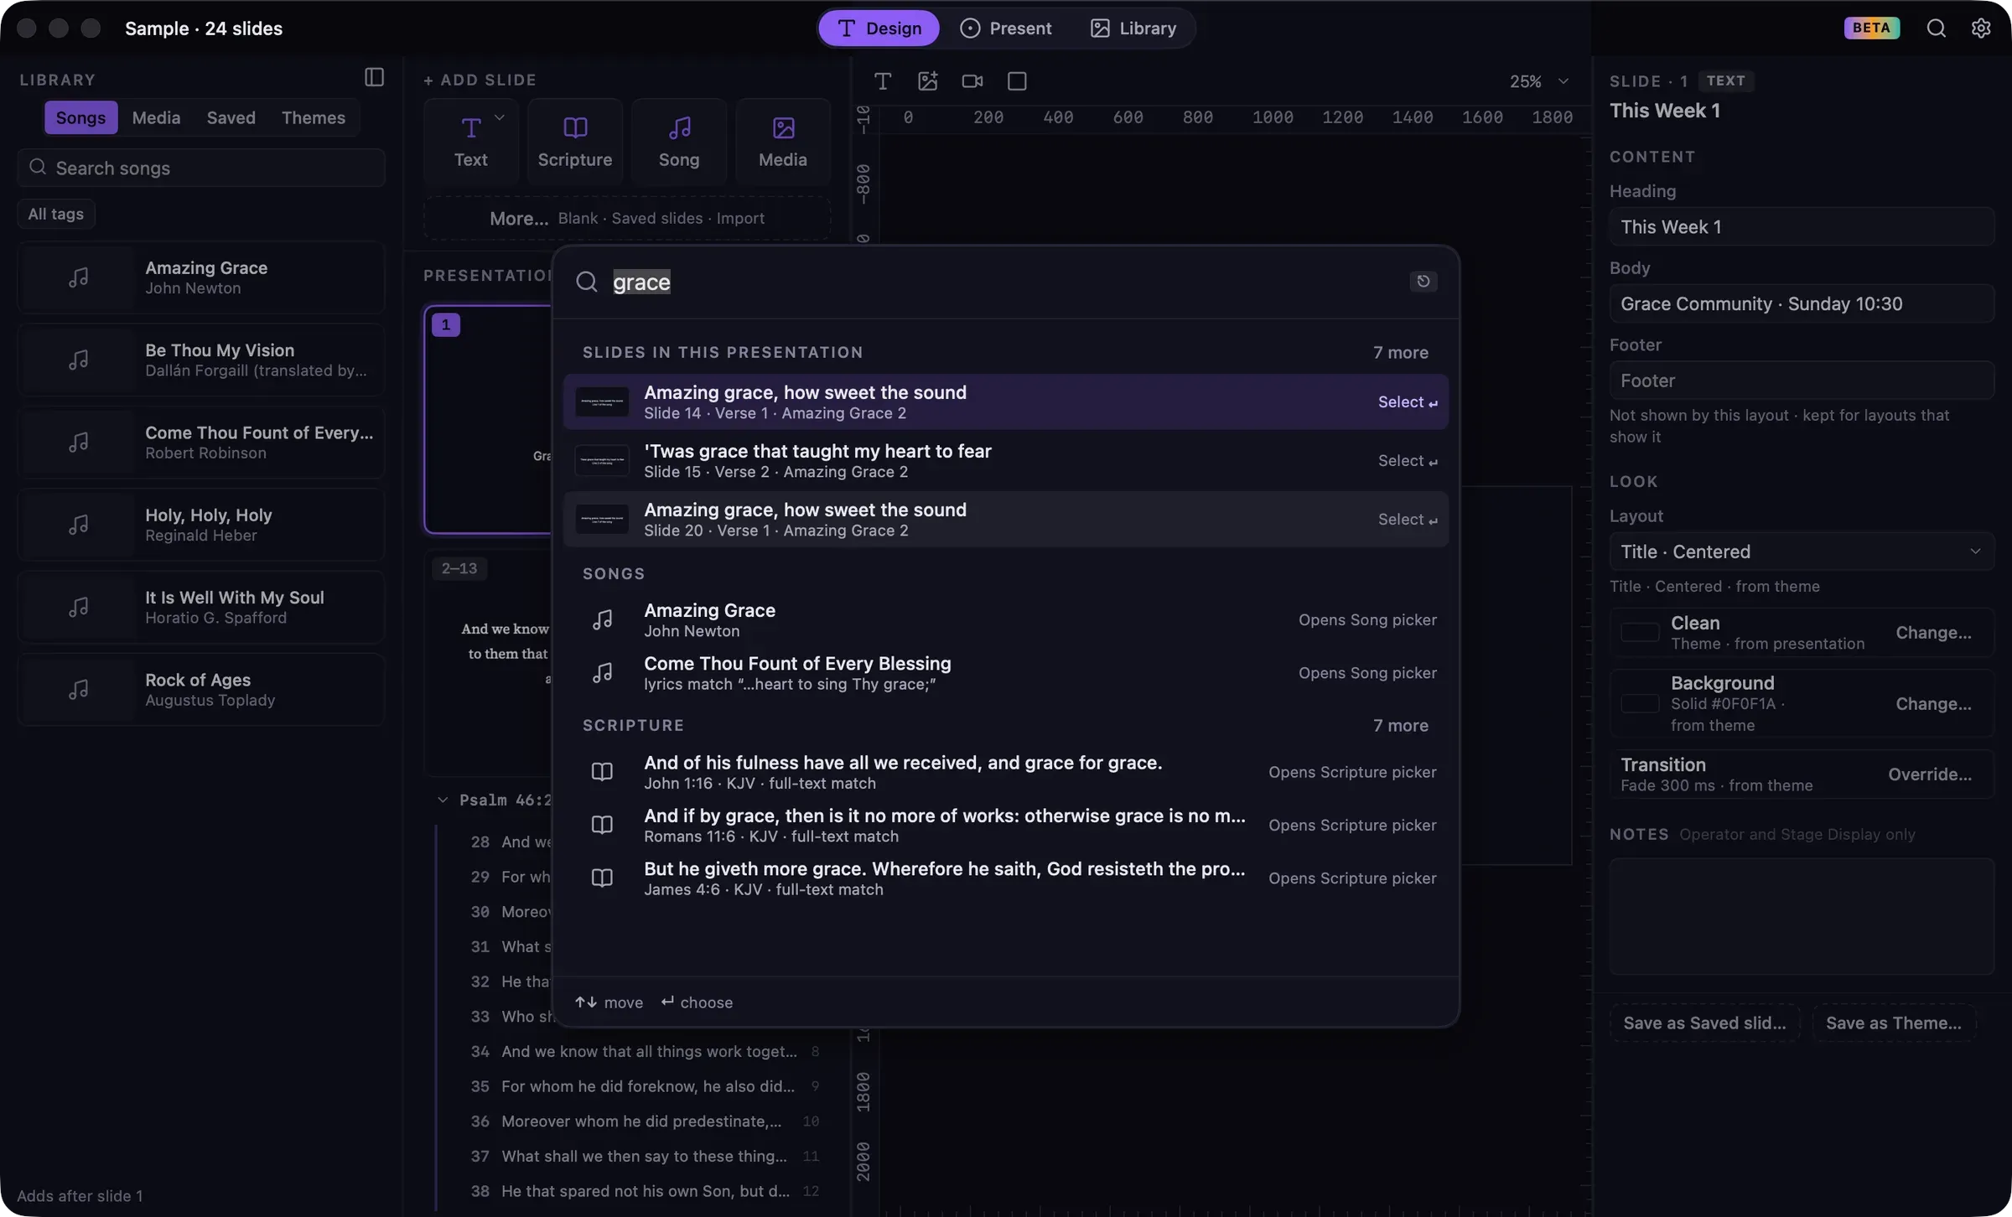The image size is (2012, 1217).
Task: Click the search history icon in palette
Action: point(1423,282)
